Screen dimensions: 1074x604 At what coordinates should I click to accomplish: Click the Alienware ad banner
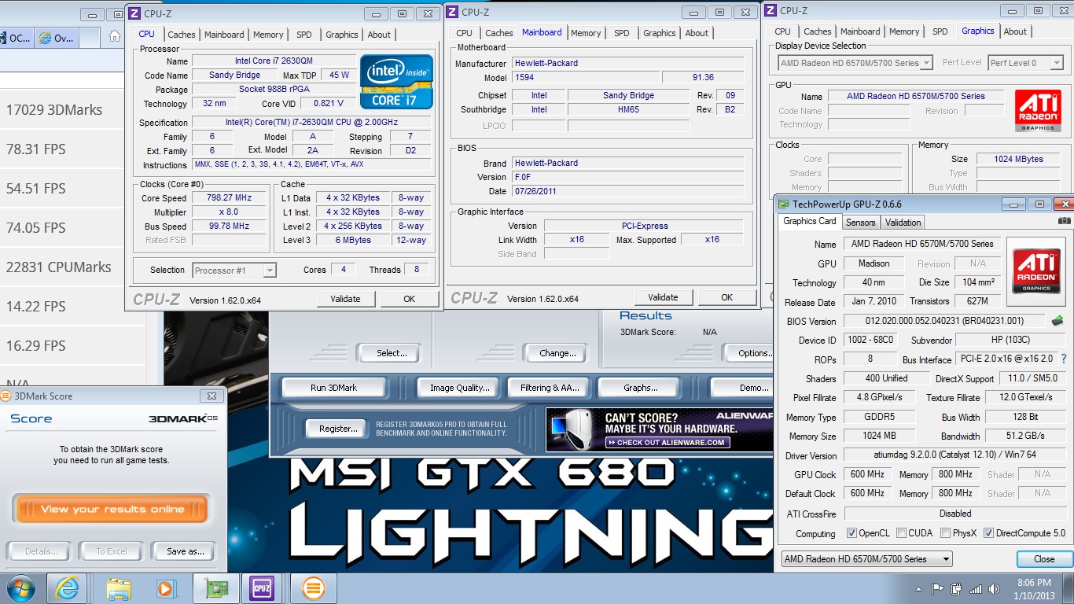(x=660, y=430)
